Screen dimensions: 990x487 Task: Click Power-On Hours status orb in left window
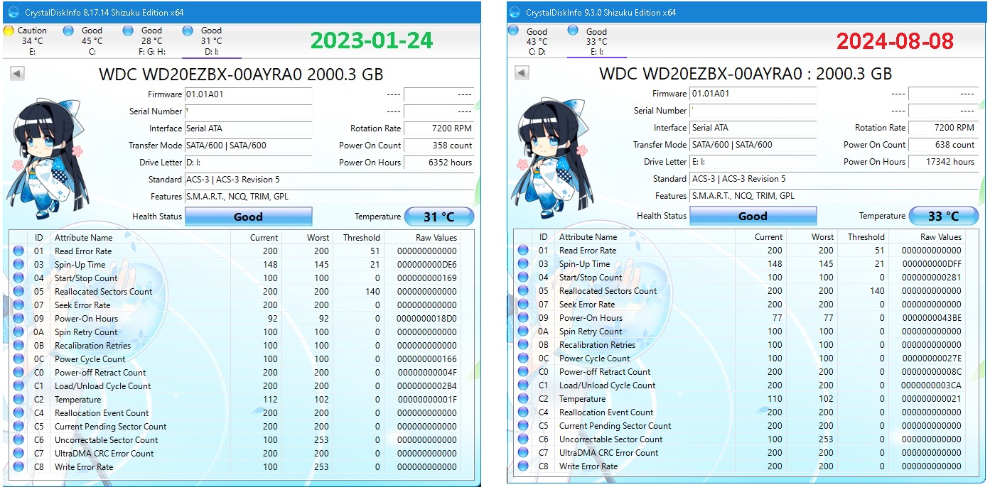point(18,319)
